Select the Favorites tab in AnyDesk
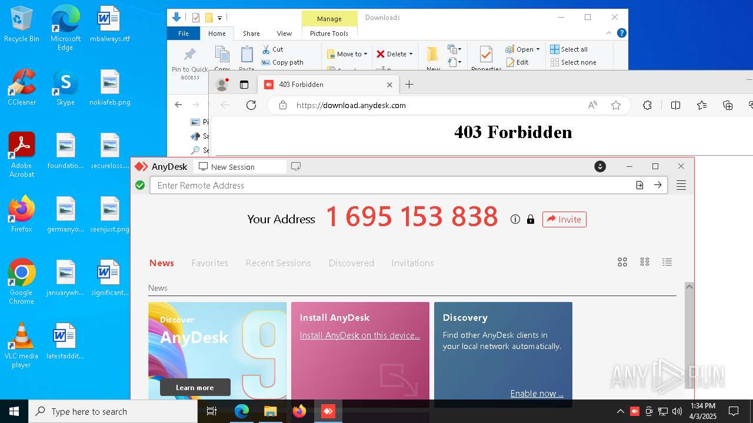Screen dimensions: 753x423 click(209, 263)
